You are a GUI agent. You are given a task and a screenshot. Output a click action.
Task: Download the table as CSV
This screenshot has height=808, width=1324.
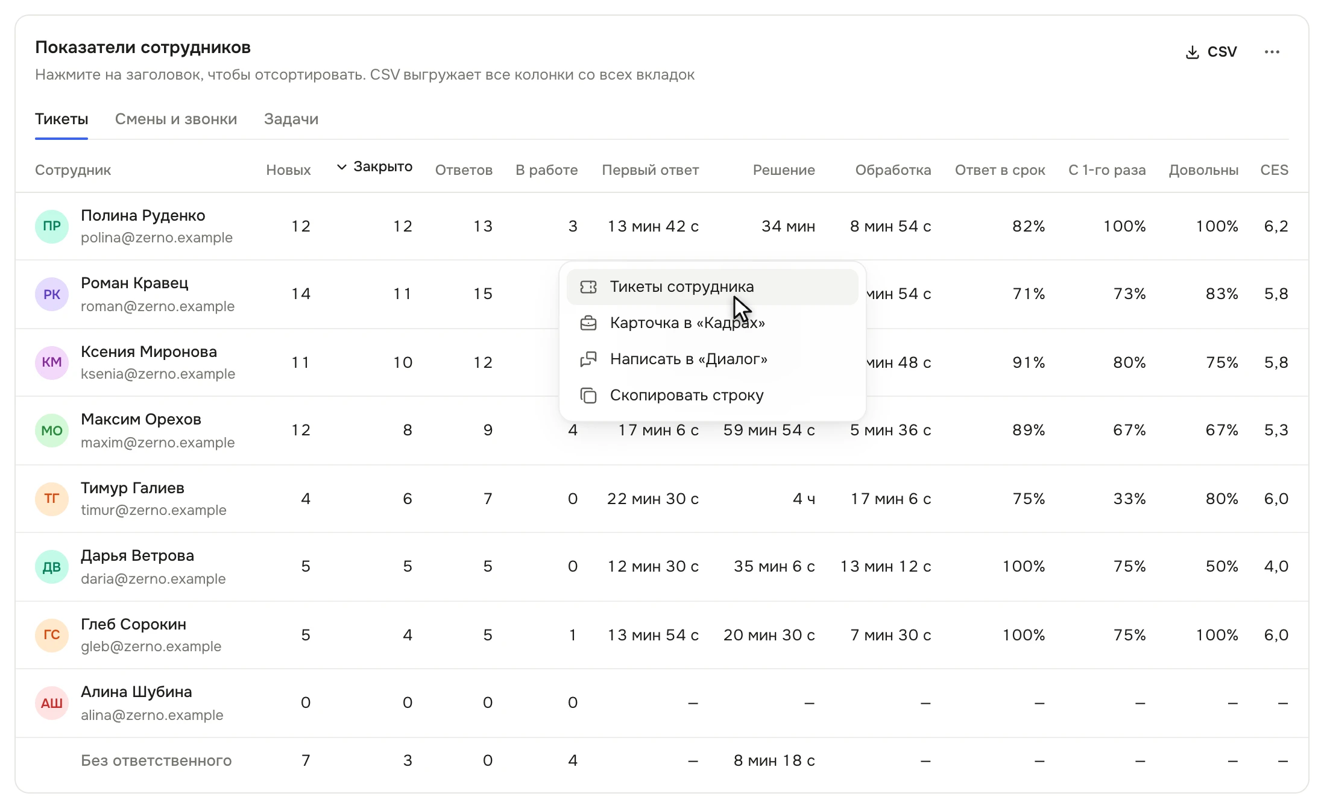click(x=1211, y=52)
